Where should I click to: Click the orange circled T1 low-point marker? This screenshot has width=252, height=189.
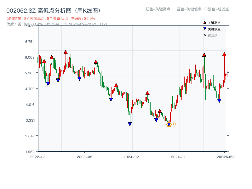tap(169, 125)
